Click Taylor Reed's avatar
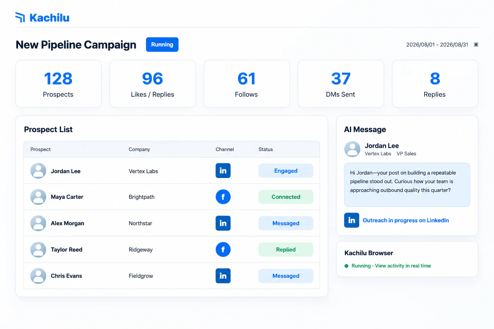Viewport: 494px width, 329px height. (38, 250)
